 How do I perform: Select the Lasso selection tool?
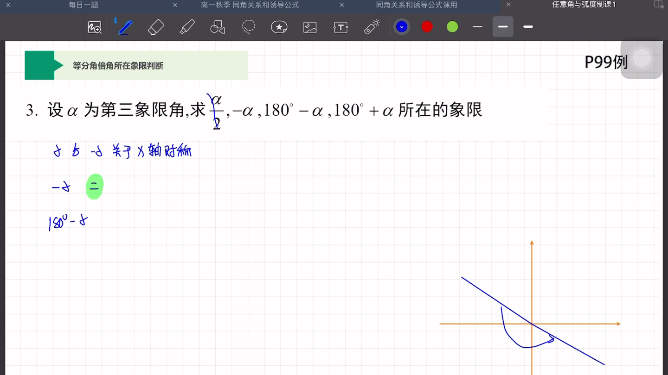pyautogui.click(x=249, y=27)
